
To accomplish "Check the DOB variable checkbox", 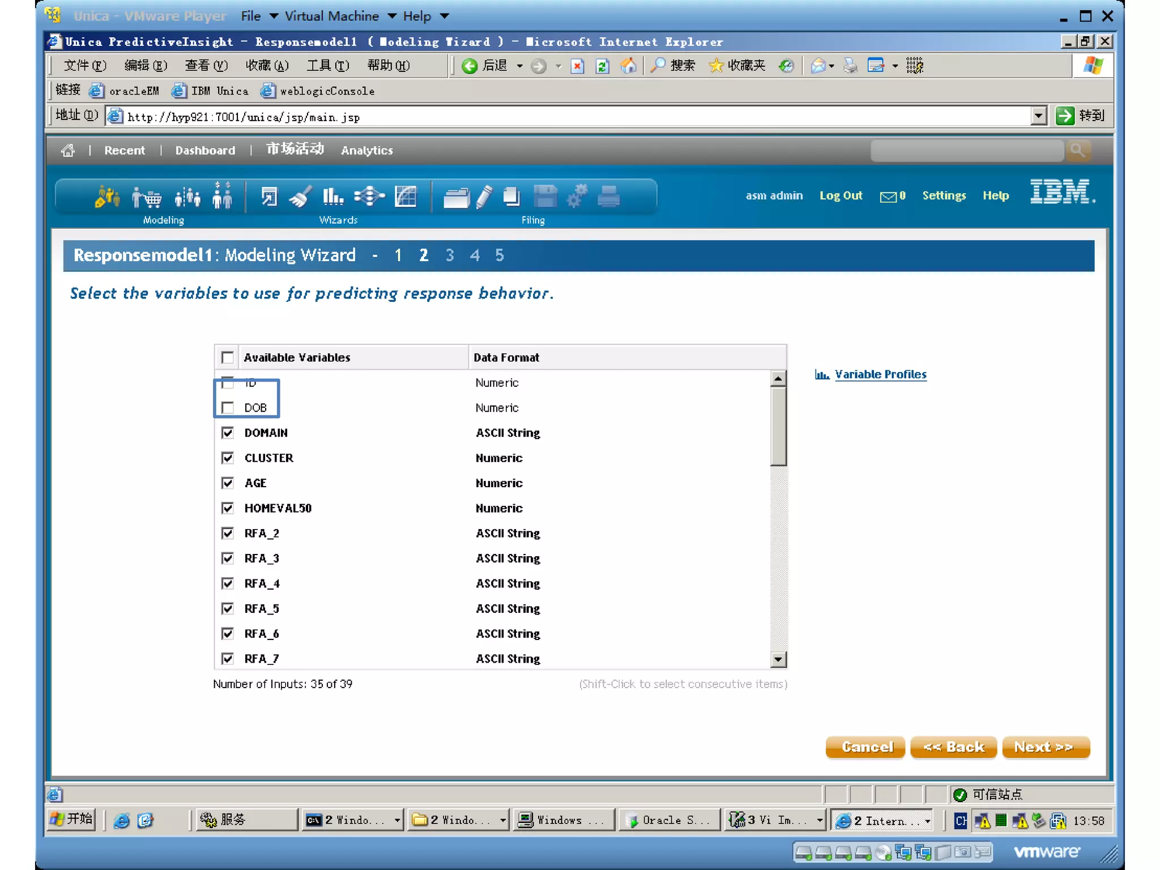I will (x=228, y=408).
